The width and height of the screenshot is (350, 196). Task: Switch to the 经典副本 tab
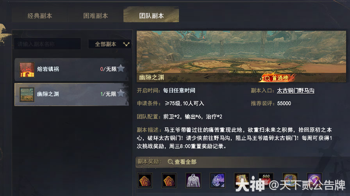[x=40, y=16]
